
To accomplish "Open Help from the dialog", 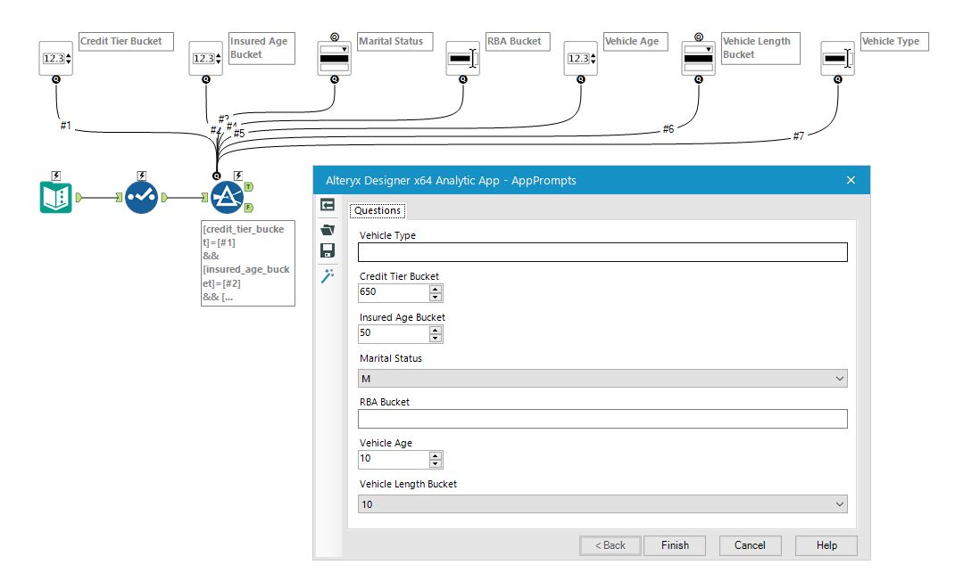I will (825, 545).
